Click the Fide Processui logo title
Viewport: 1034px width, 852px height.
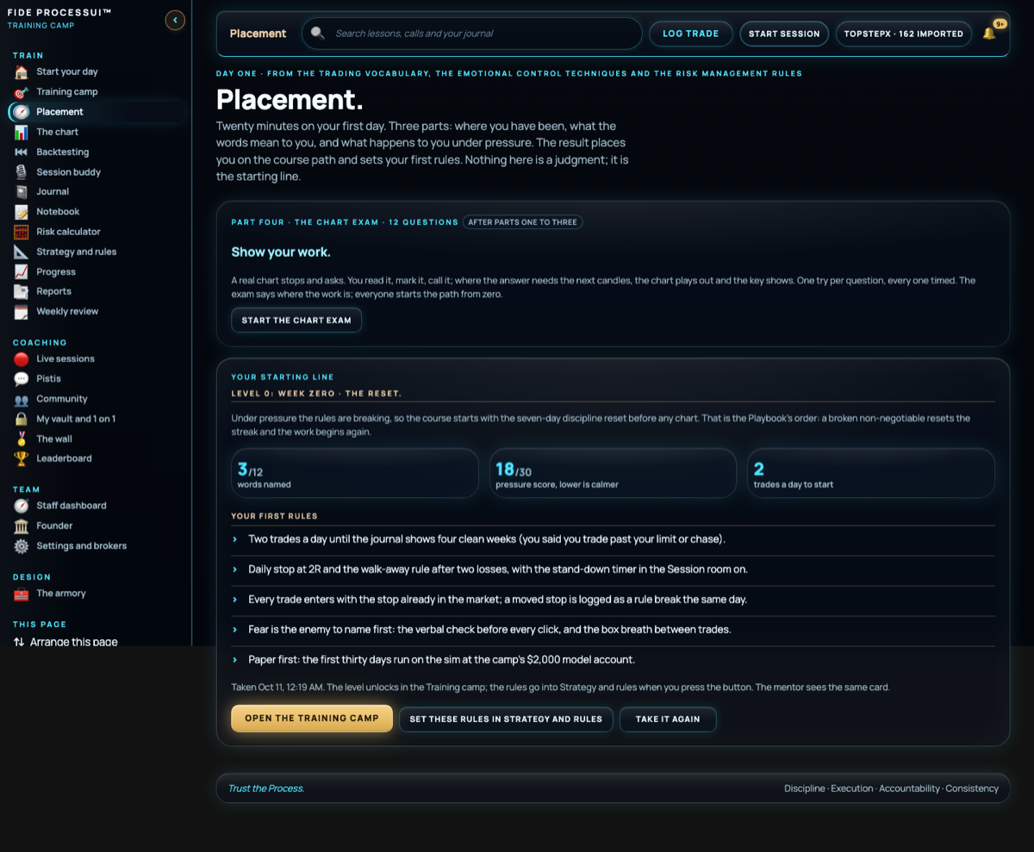[x=59, y=14]
